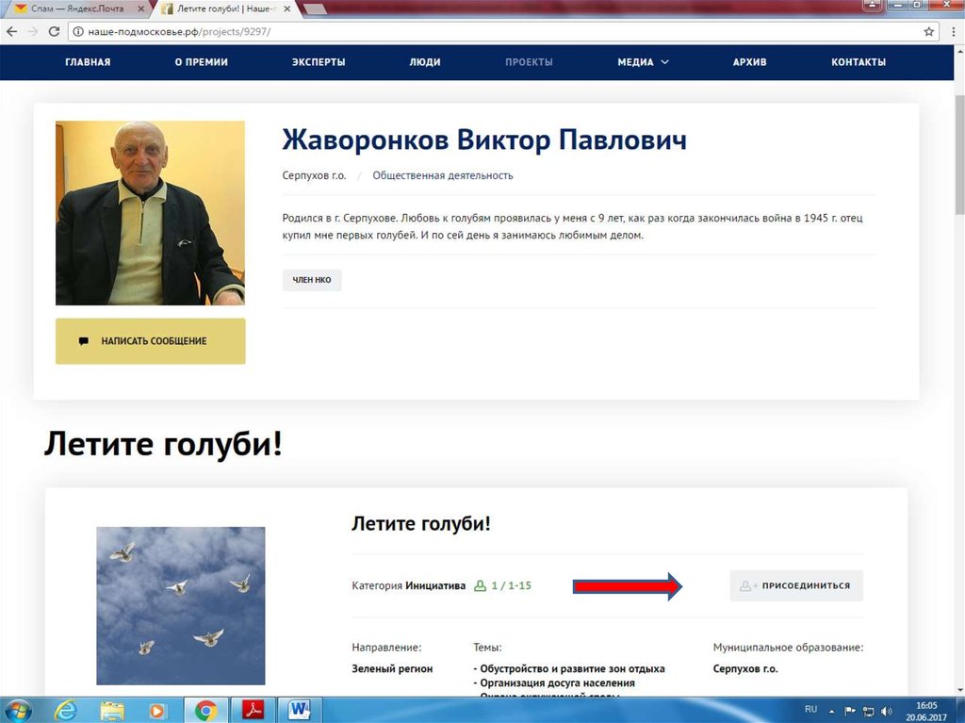The width and height of the screenshot is (965, 723).
Task: Launch Adobe Acrobat from taskbar
Action: [x=254, y=709]
